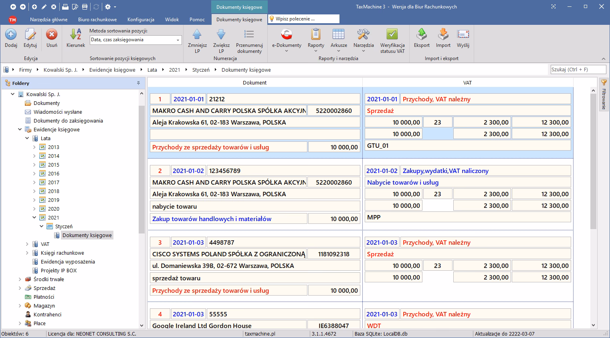The image size is (610, 338).
Task: Click the red Usuń delete icon
Action: click(52, 35)
